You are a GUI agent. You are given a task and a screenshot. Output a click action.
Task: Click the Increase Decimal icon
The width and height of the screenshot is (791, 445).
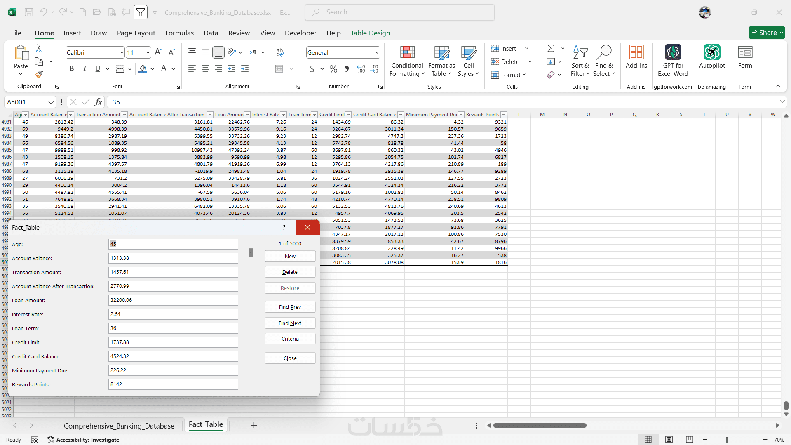[x=361, y=69]
